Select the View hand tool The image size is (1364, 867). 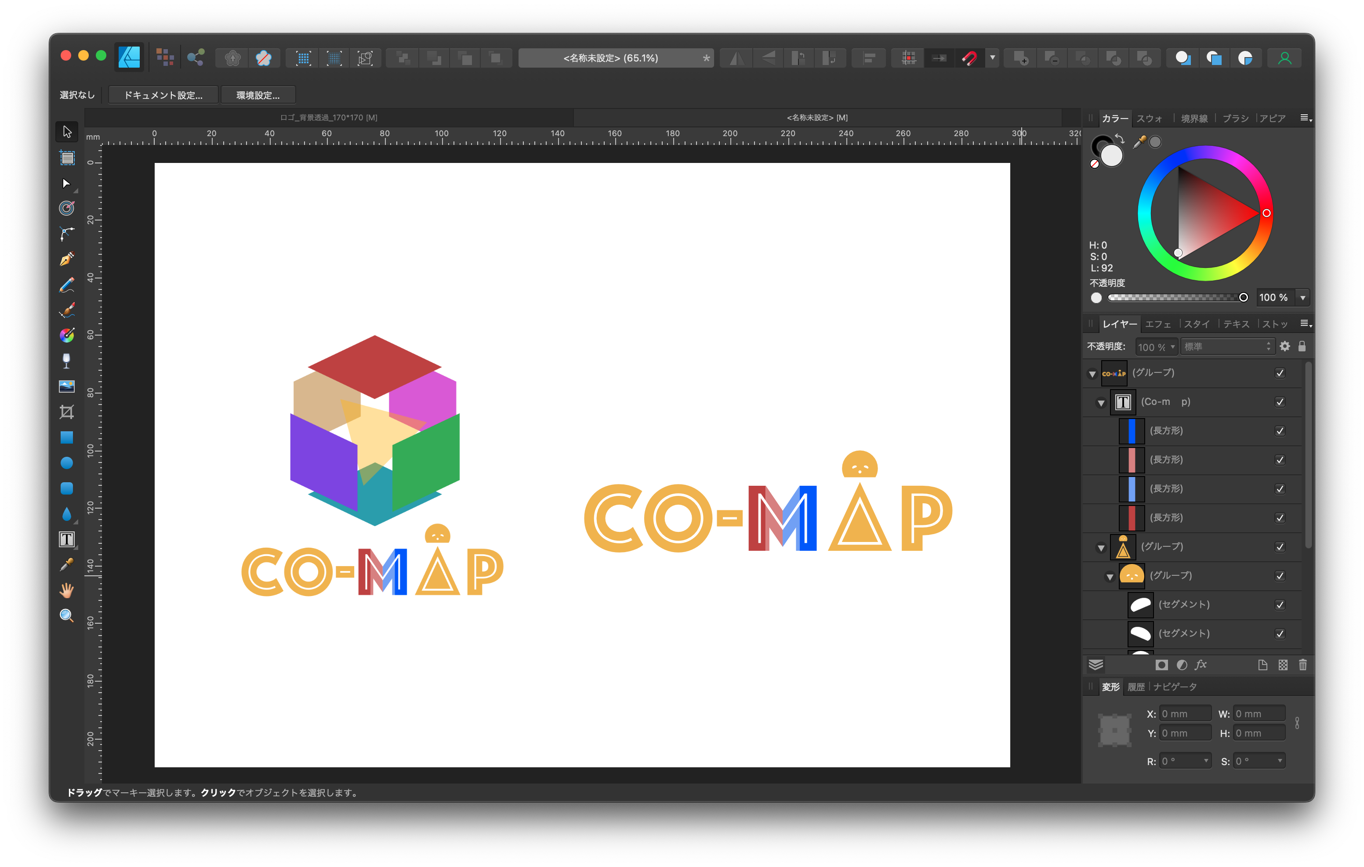pyautogui.click(x=67, y=590)
